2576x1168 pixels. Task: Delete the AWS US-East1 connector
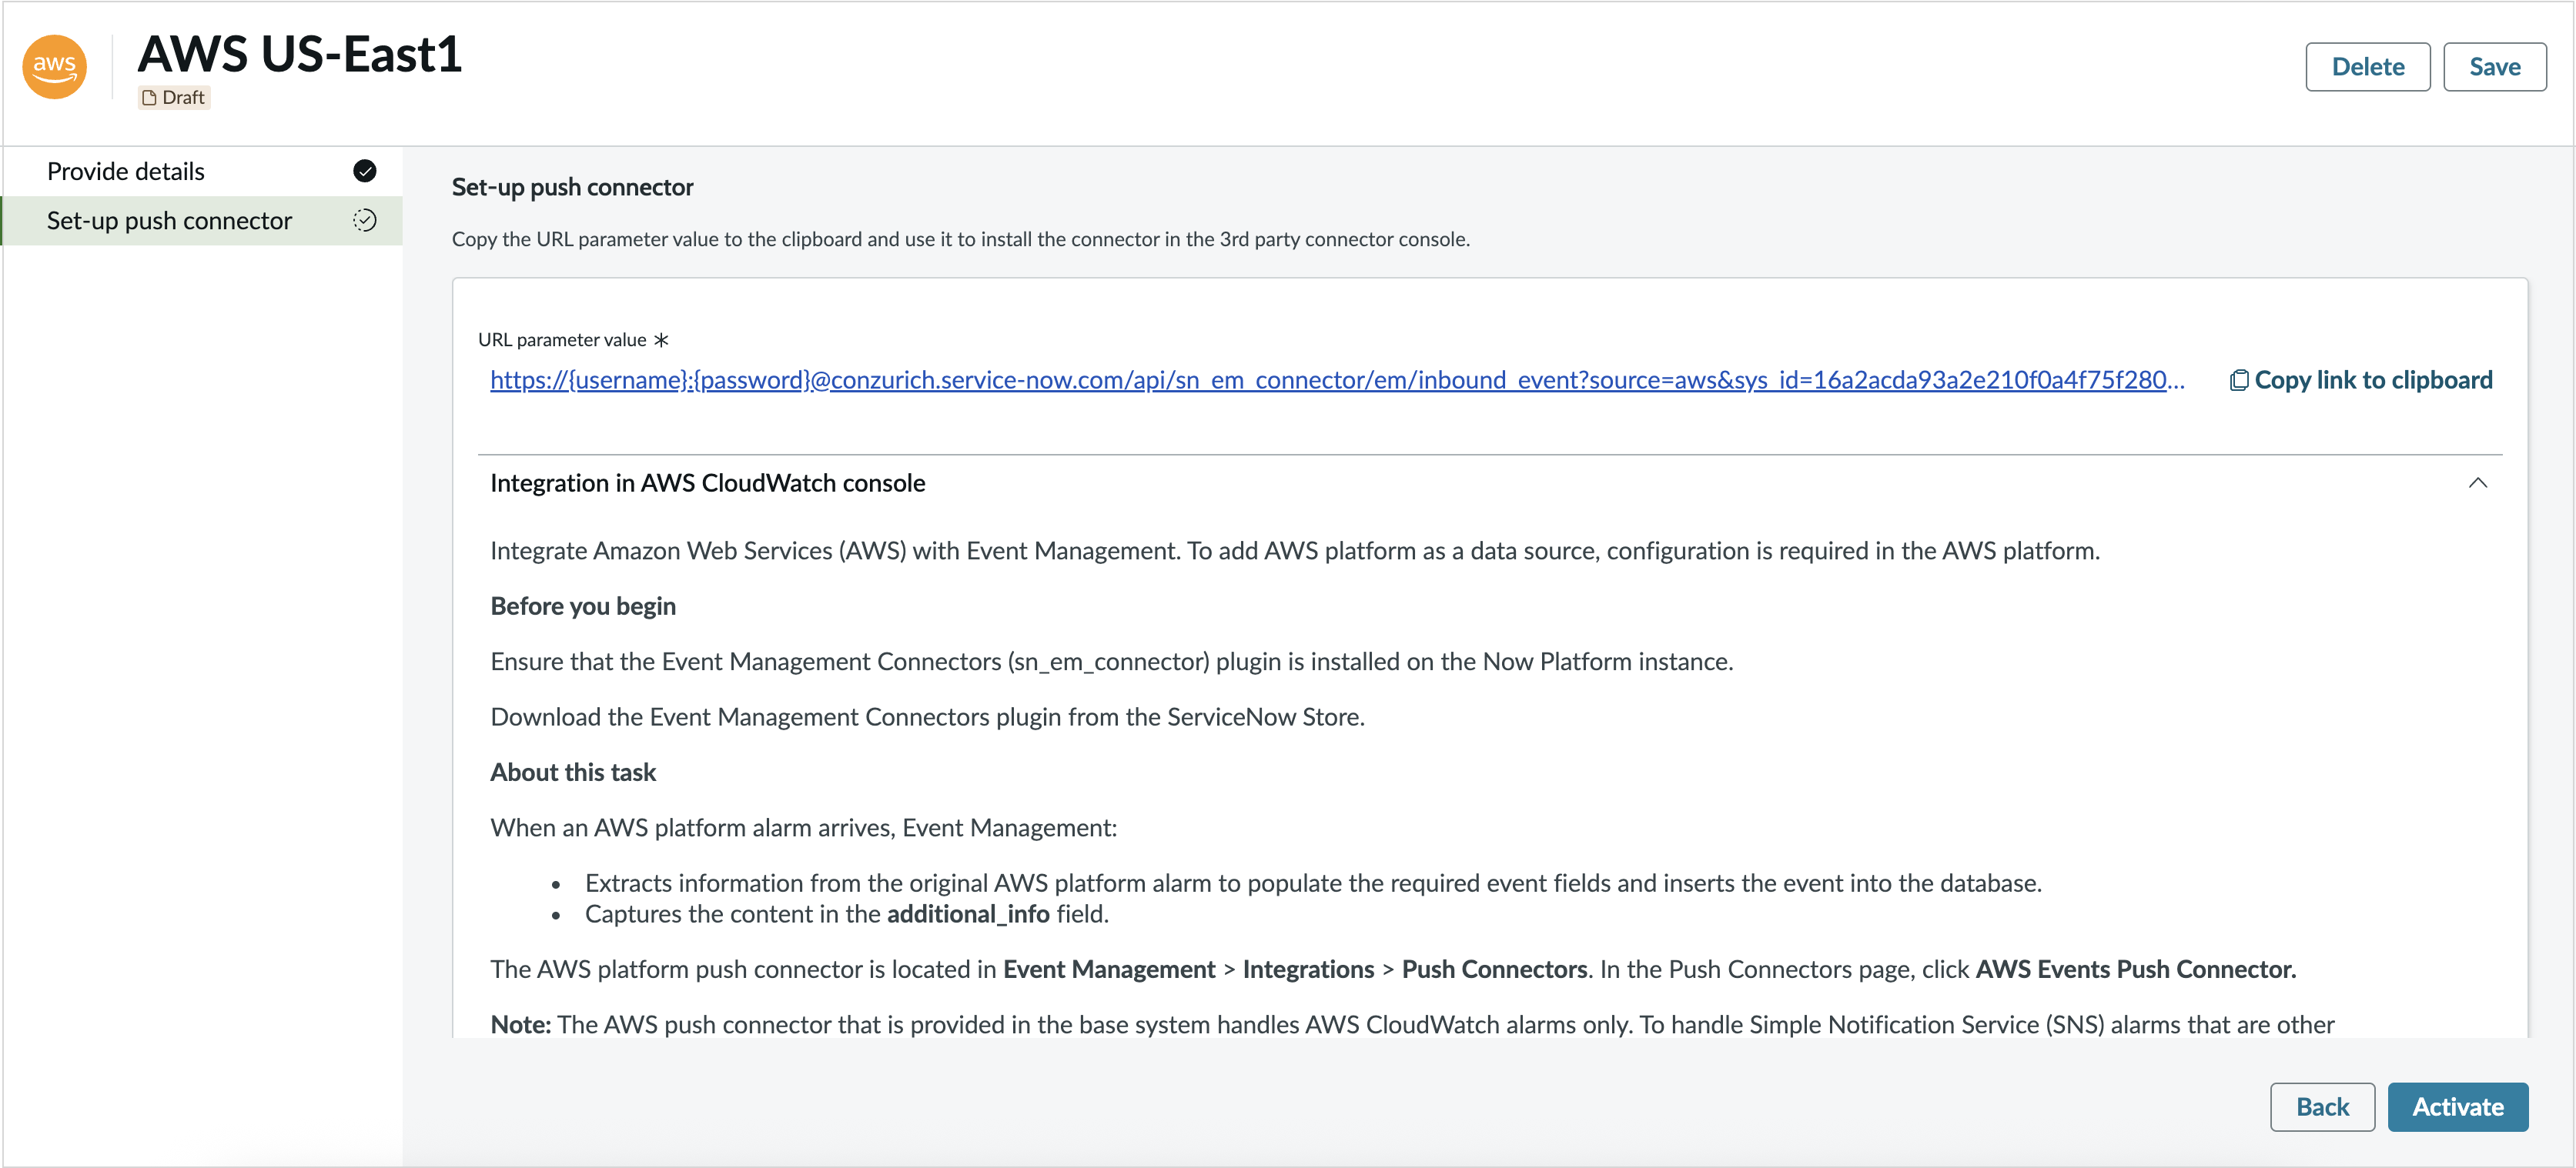coord(2368,67)
